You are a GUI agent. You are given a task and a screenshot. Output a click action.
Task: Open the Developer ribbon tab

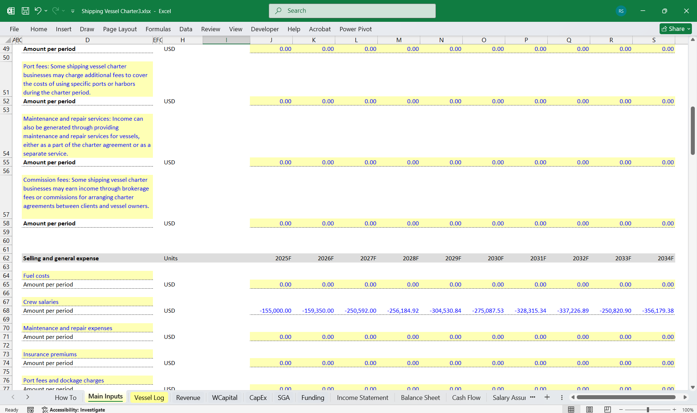pyautogui.click(x=265, y=29)
